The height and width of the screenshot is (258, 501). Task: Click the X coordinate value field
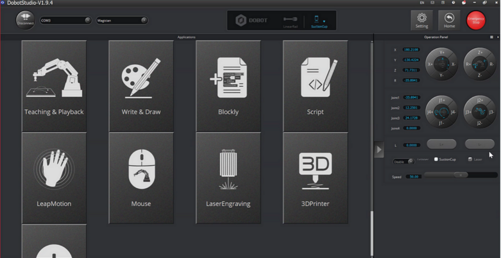pyautogui.click(x=411, y=50)
